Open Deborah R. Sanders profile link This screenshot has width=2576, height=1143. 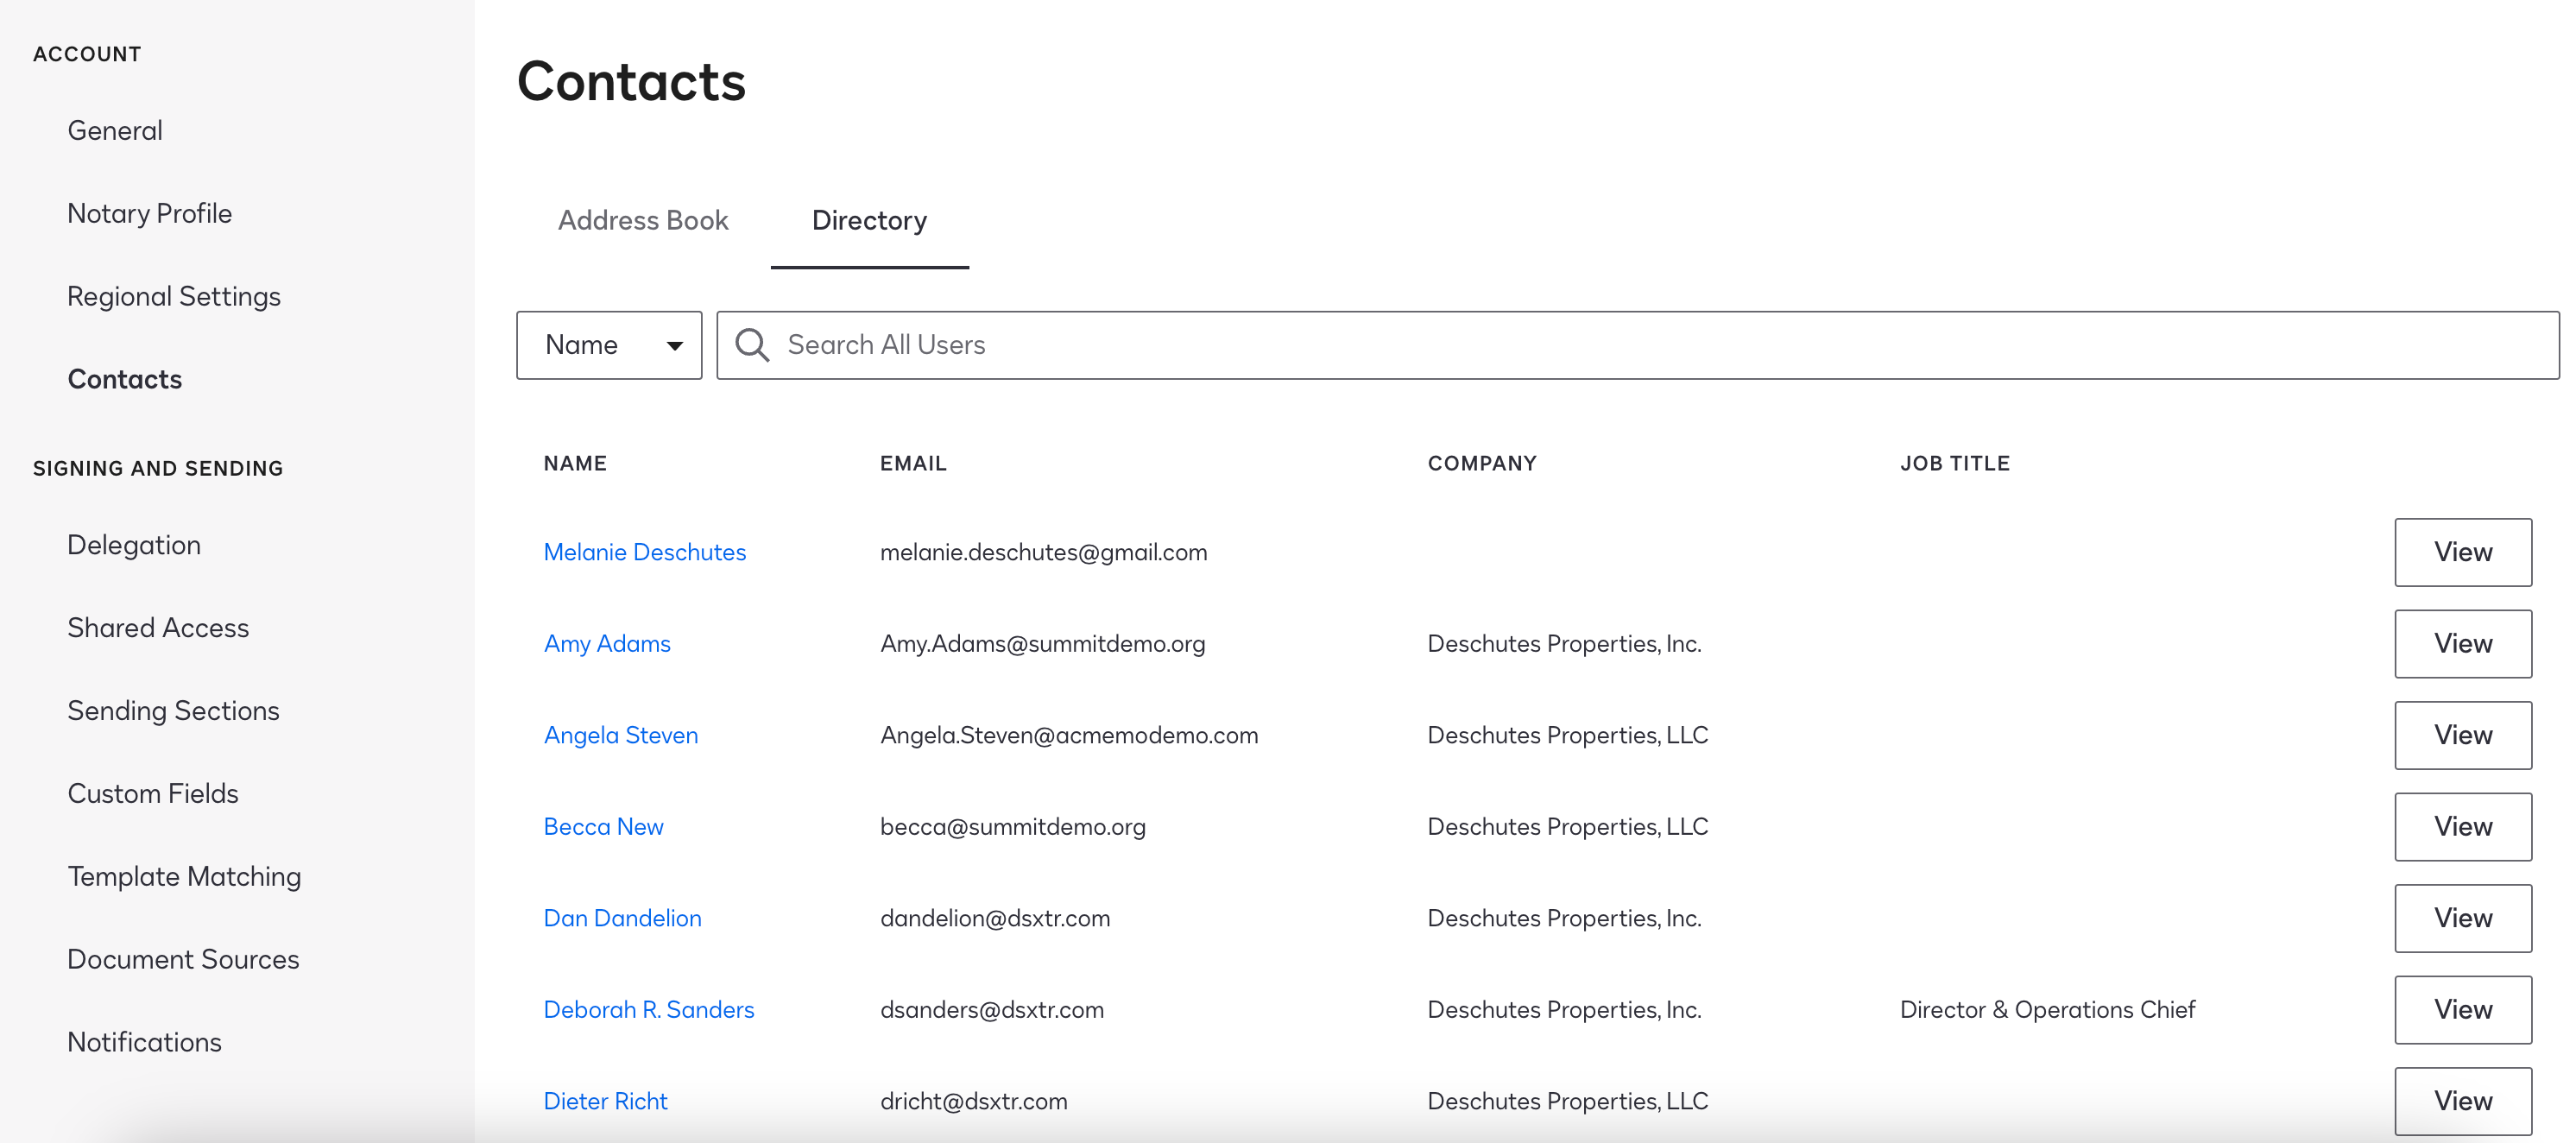649,1010
